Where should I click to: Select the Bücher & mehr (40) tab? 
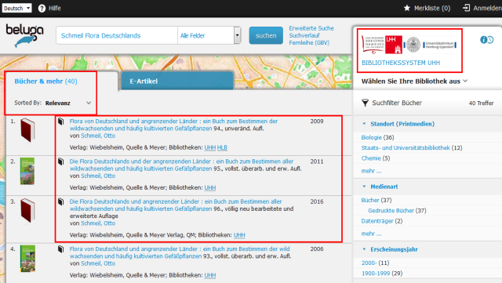point(45,82)
